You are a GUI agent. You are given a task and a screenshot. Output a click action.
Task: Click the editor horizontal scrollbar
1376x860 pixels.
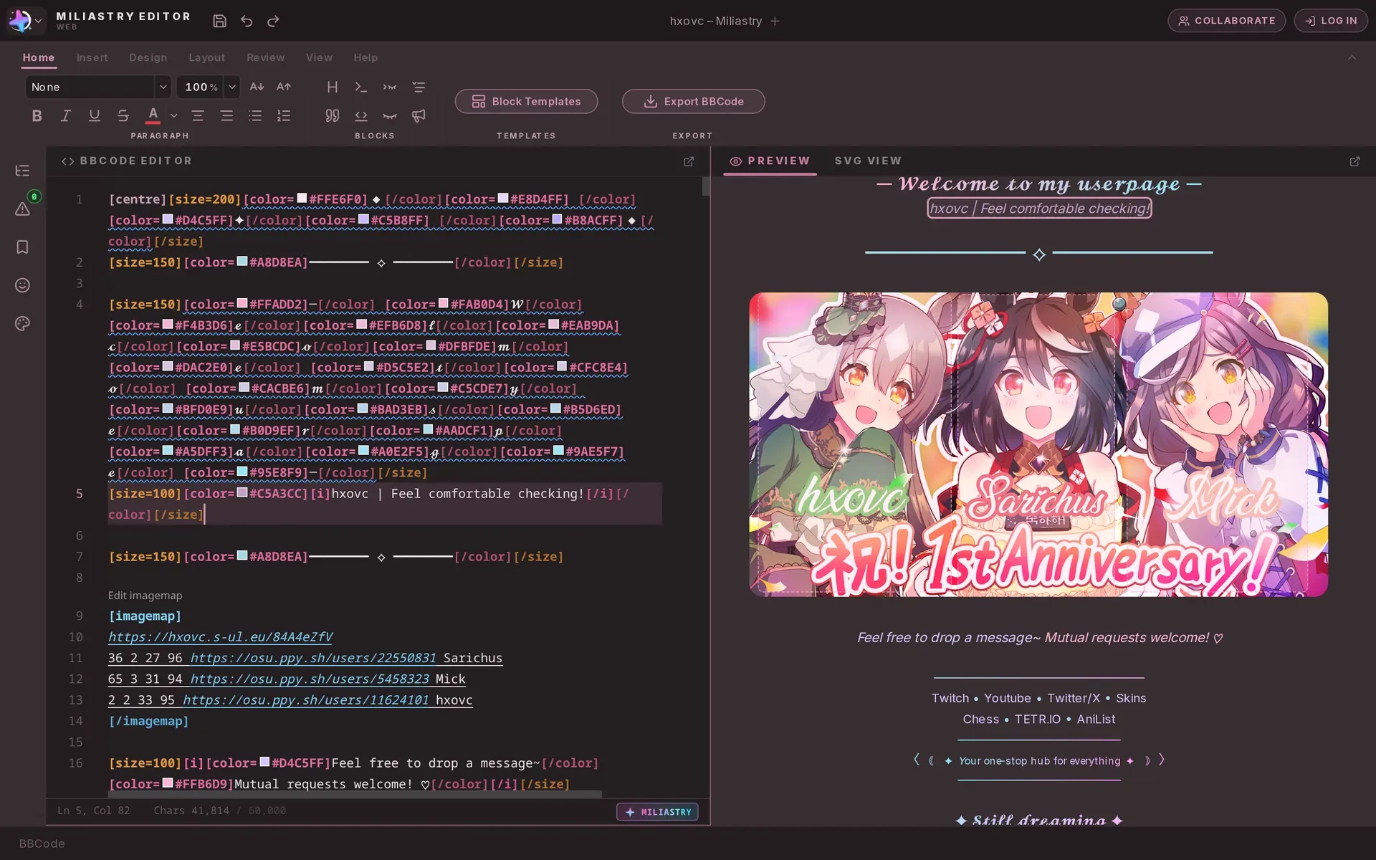(x=355, y=794)
